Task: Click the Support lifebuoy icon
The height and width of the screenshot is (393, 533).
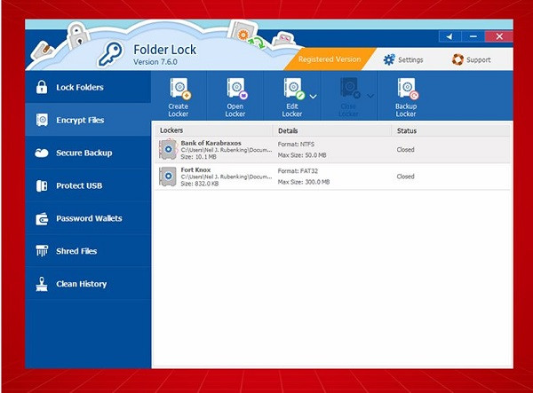Action: point(457,59)
